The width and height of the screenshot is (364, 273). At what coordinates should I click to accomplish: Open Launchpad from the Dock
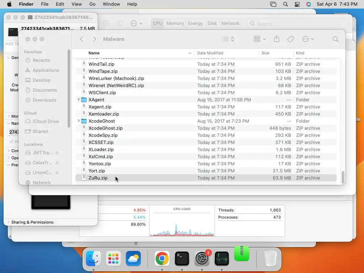113,258
